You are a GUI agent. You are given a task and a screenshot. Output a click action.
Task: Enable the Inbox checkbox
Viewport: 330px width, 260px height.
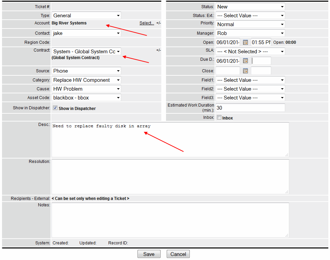(x=219, y=117)
